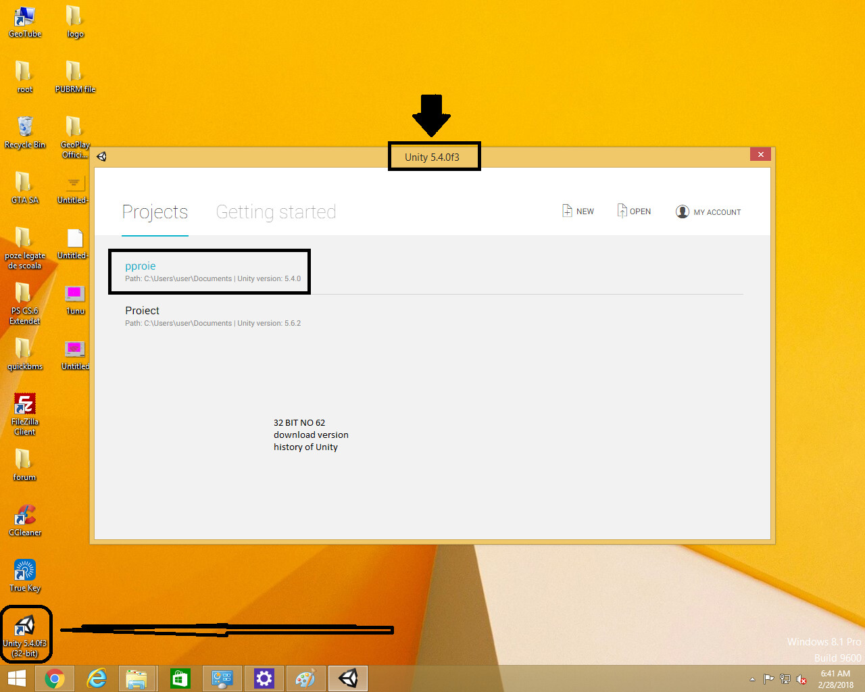Image resolution: width=865 pixels, height=692 pixels.
Task: Open the network tray icon
Action: [785, 679]
